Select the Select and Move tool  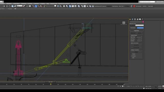[7, 6]
